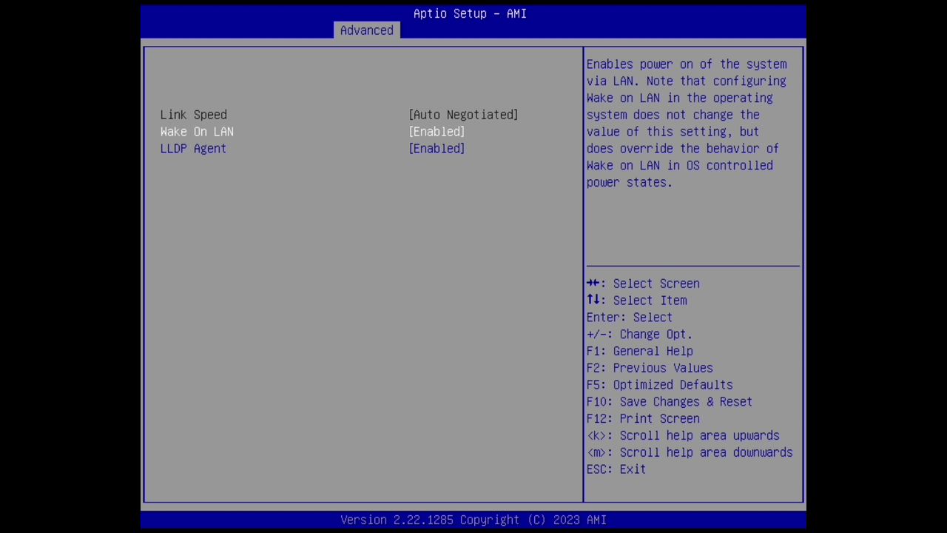Change the LLDP Agent Enabled value
The image size is (947, 533).
pos(437,149)
